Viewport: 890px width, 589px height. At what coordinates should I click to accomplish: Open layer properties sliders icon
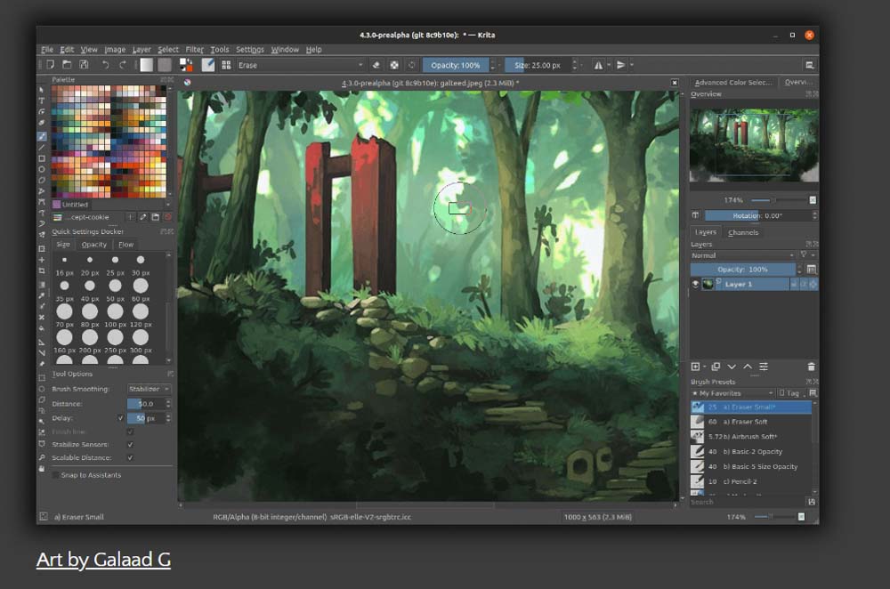tap(764, 367)
